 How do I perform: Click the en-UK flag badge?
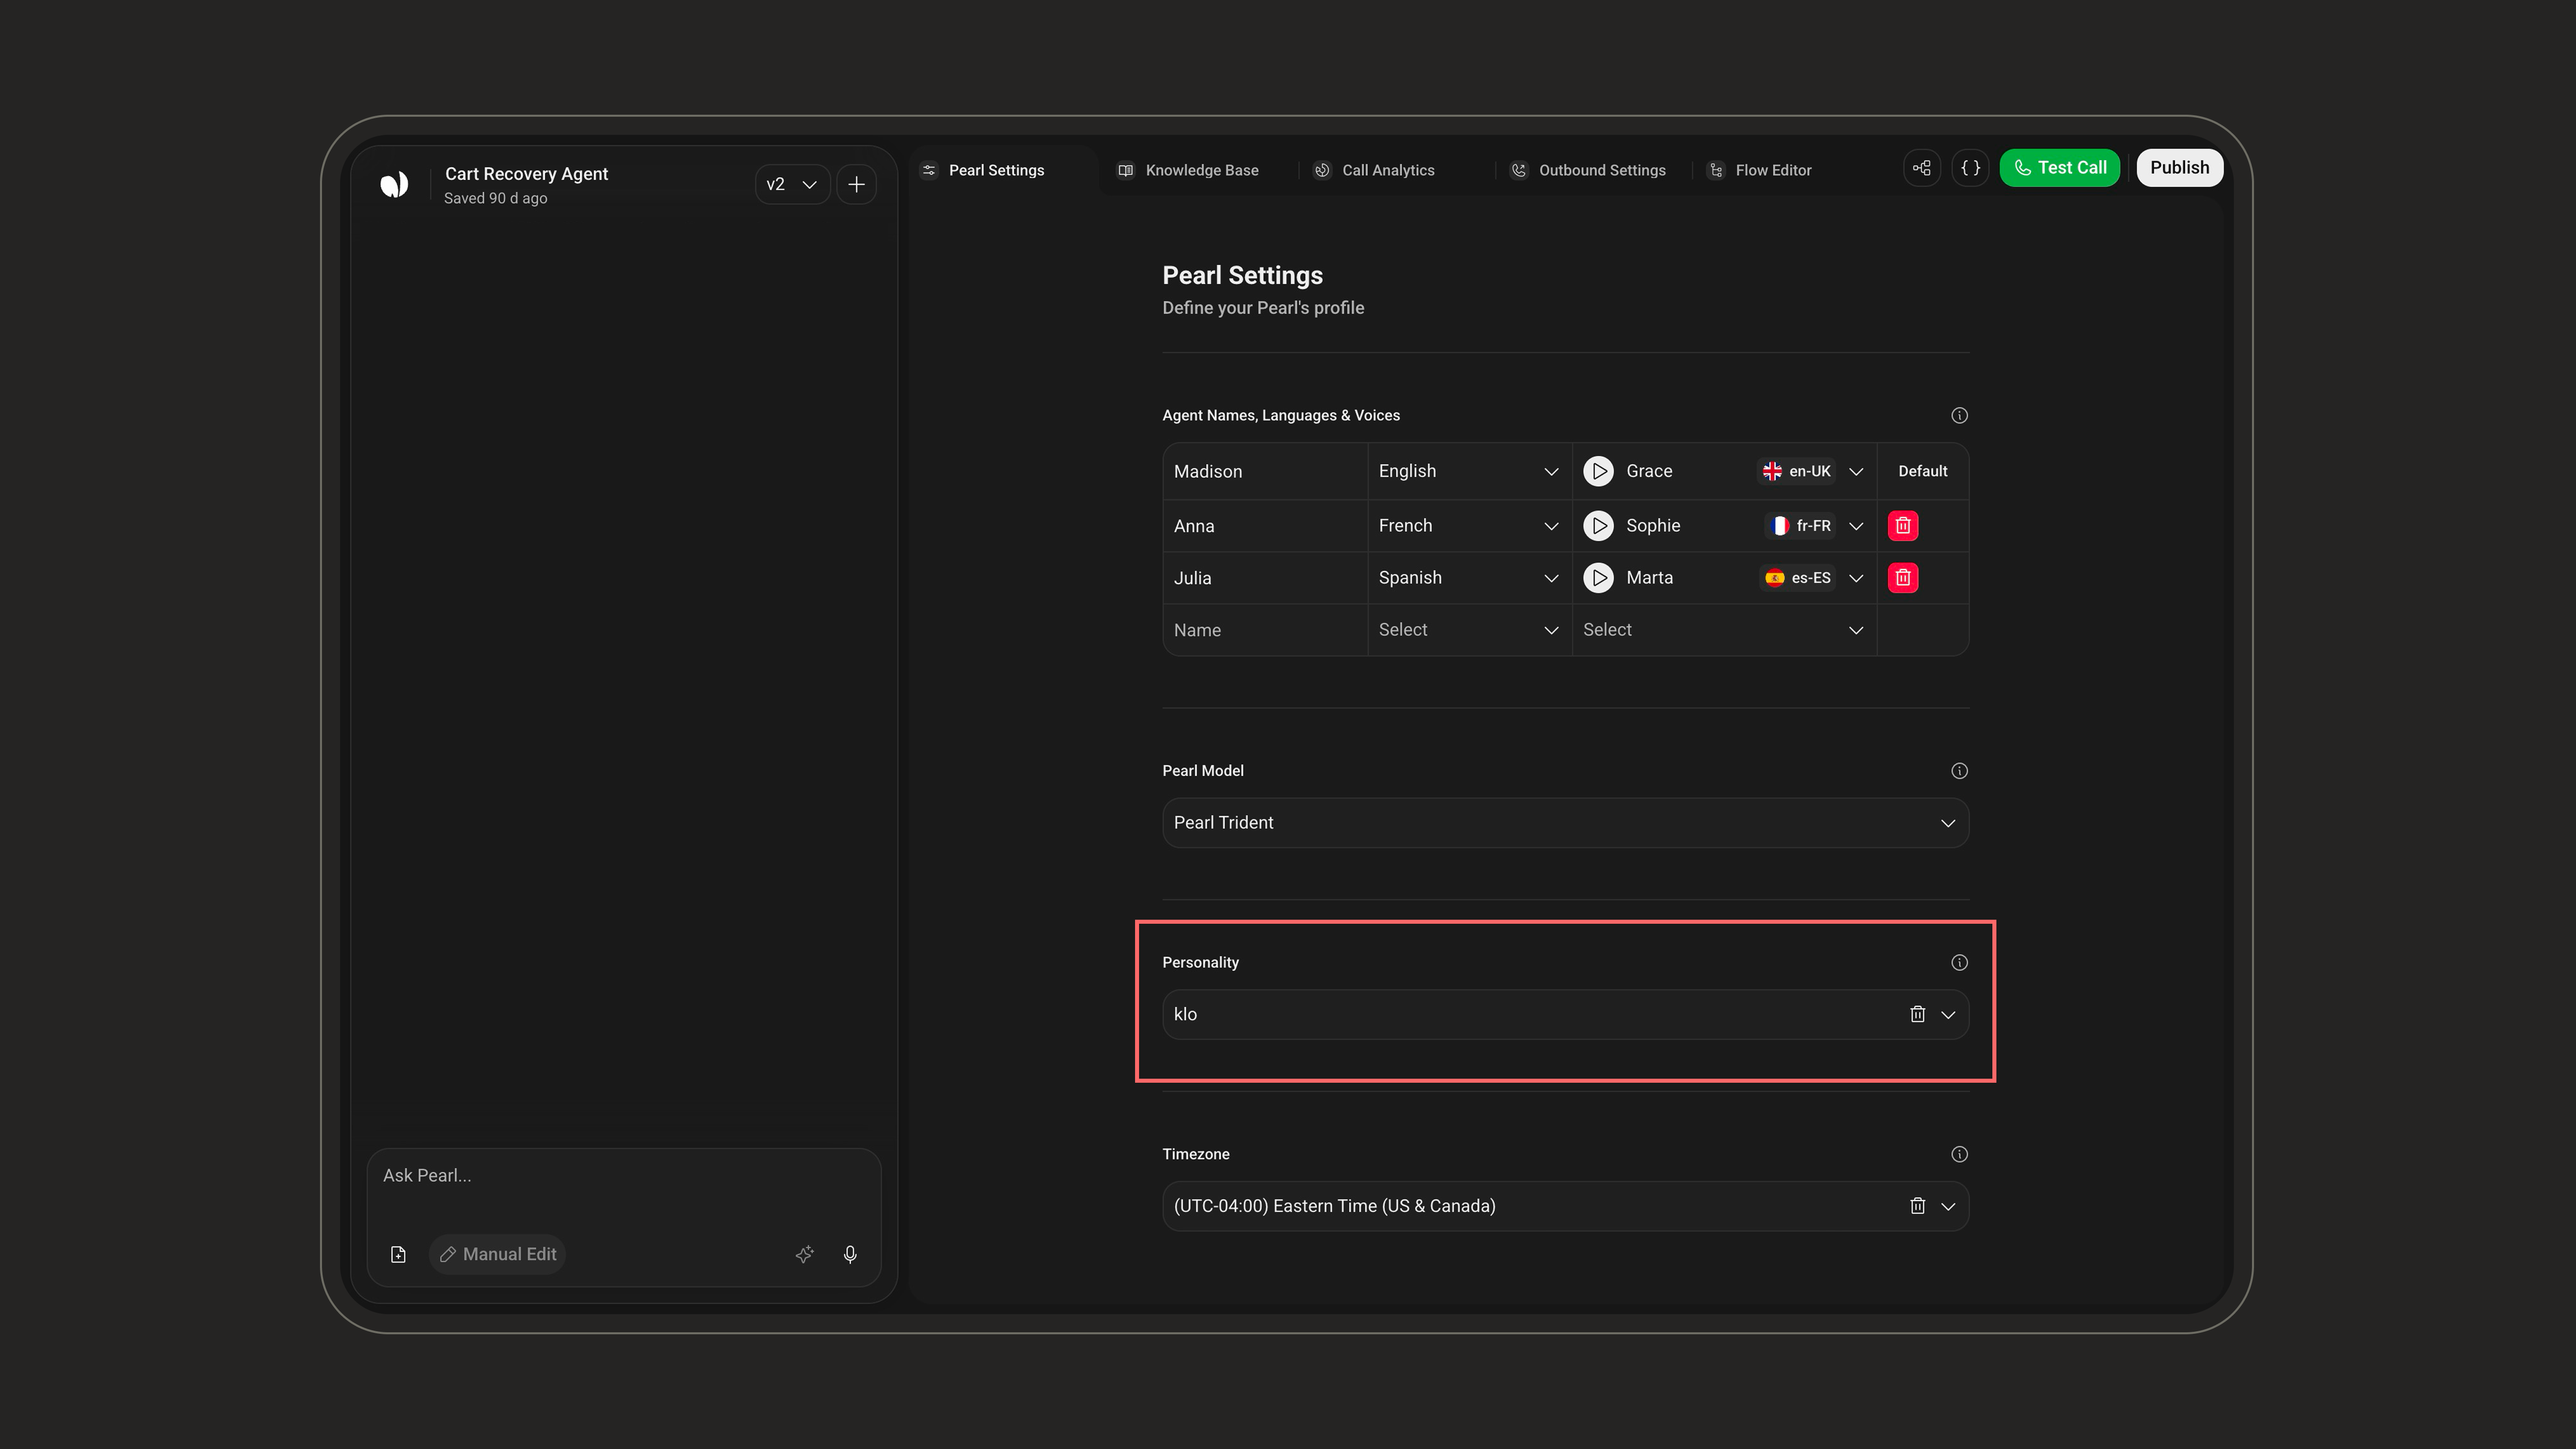pos(1797,471)
